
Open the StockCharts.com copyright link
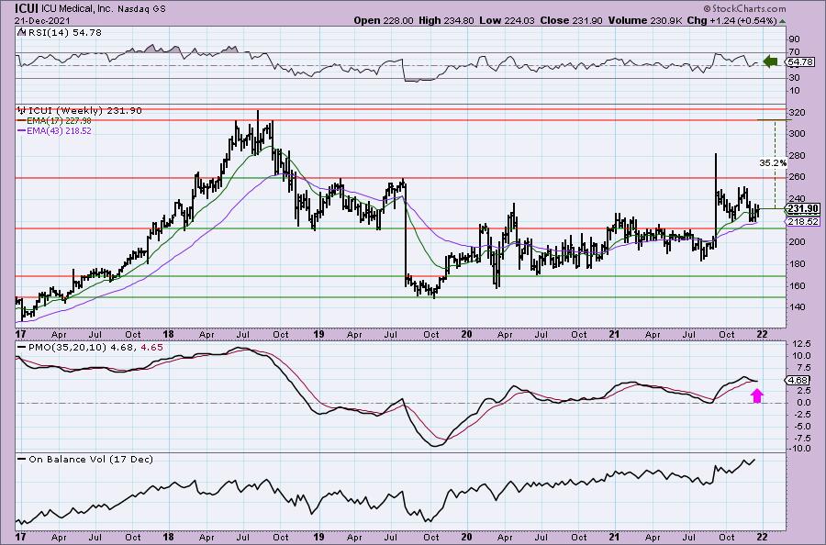click(x=744, y=8)
